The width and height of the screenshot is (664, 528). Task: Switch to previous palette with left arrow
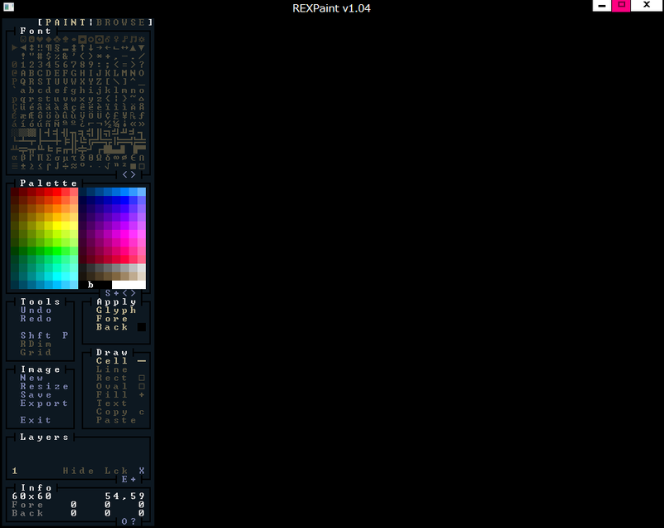[125, 293]
